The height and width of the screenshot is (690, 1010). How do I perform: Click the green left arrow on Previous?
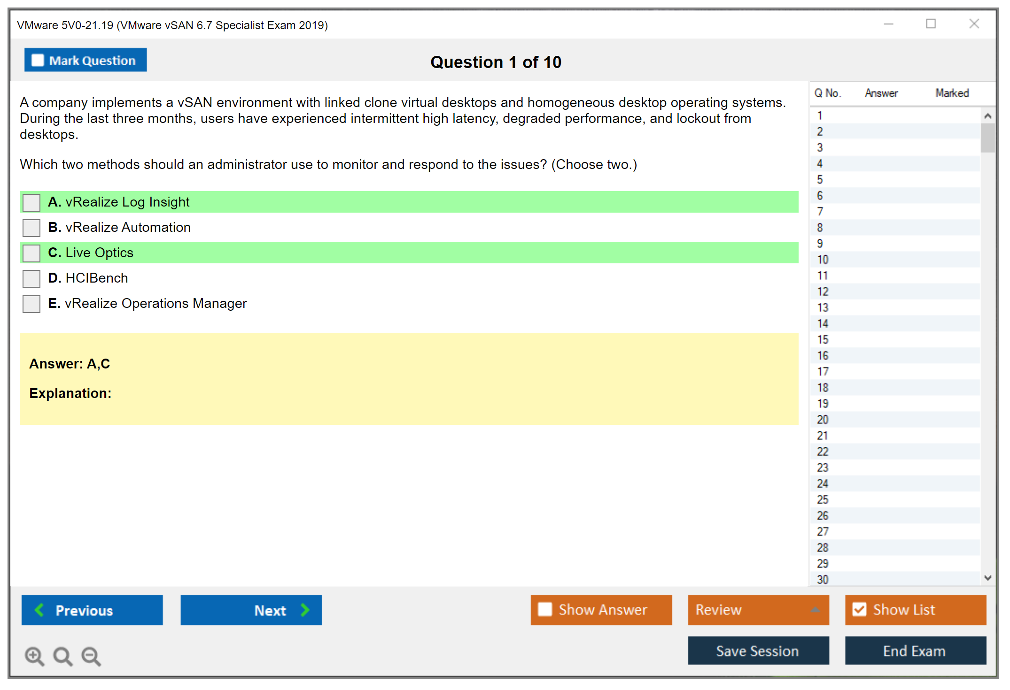pyautogui.click(x=40, y=610)
